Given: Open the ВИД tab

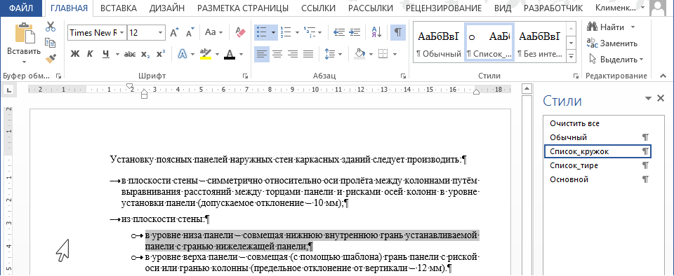Looking at the screenshot, I should pos(503,8).
